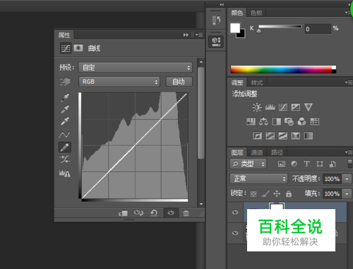The height and width of the screenshot is (269, 353).
Task: Add a Color Balance adjustment
Action: pos(263,122)
